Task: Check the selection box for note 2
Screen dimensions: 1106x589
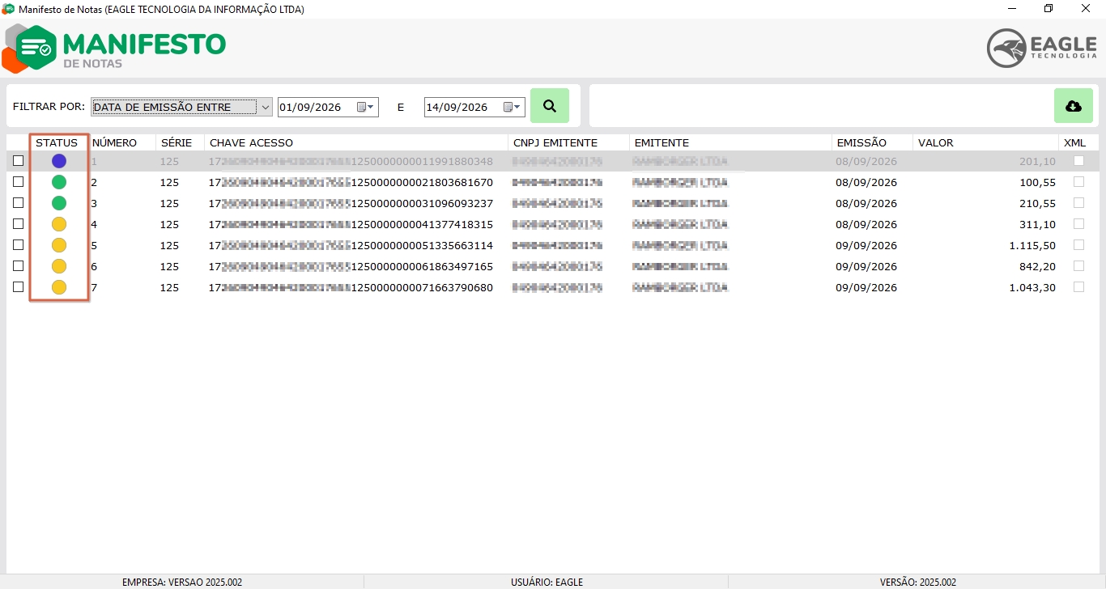Action: click(19, 182)
